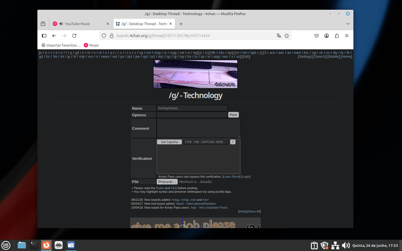Image resolution: width=402 pixels, height=251 pixels.
Task: Open the screenshot tool taskbar icon
Action: coord(71,245)
